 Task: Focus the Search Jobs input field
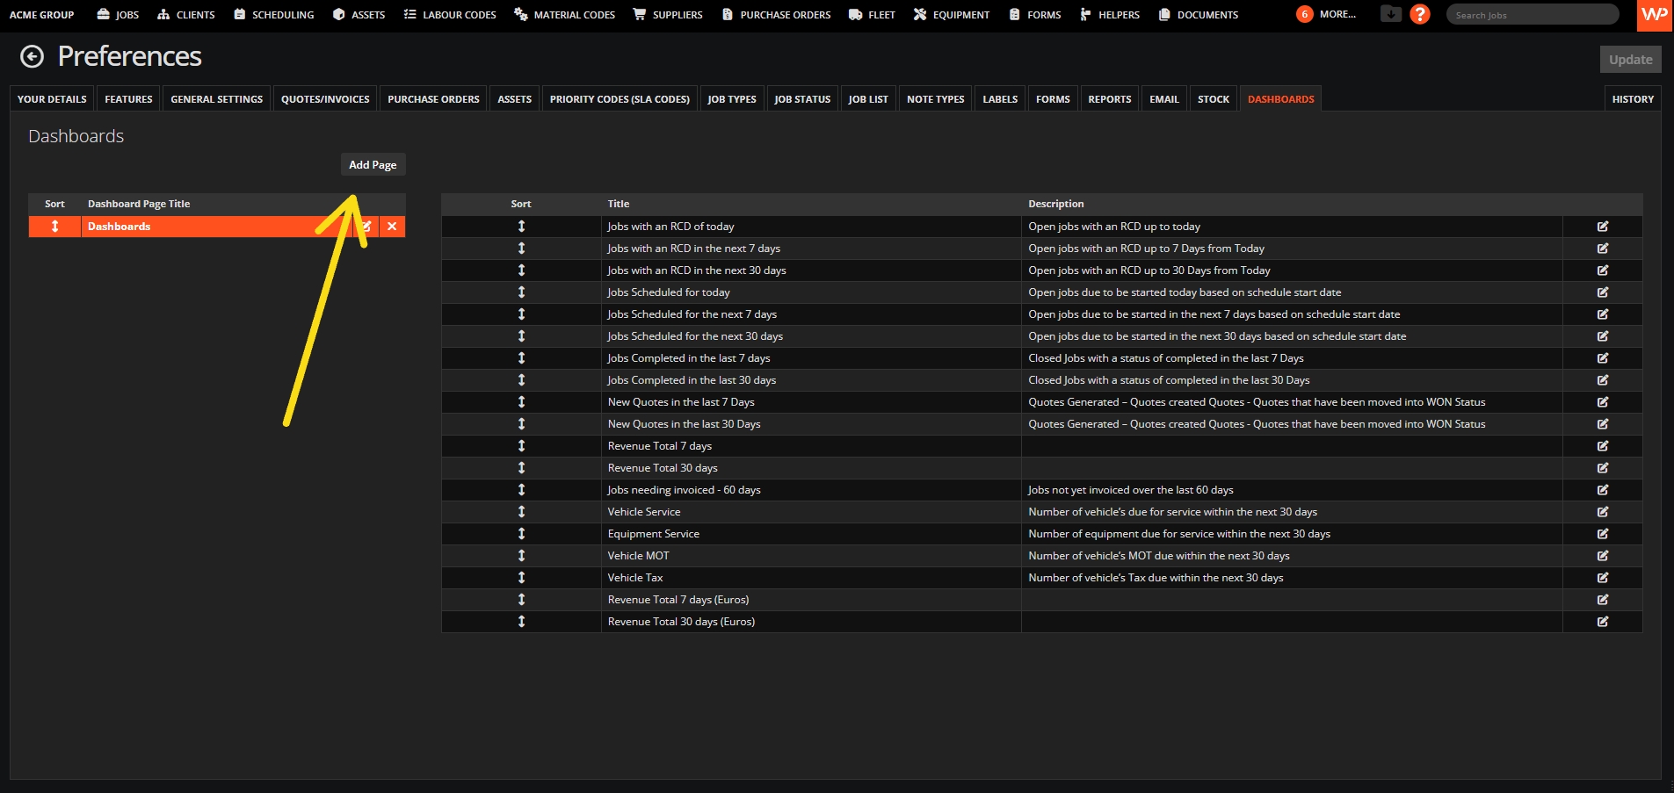click(1532, 15)
